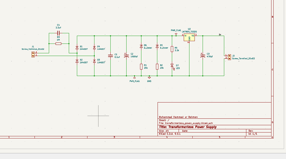This screenshot has width=286, height=159.
Task: Click the 'LED' value of D7
Action: [x=178, y=68]
